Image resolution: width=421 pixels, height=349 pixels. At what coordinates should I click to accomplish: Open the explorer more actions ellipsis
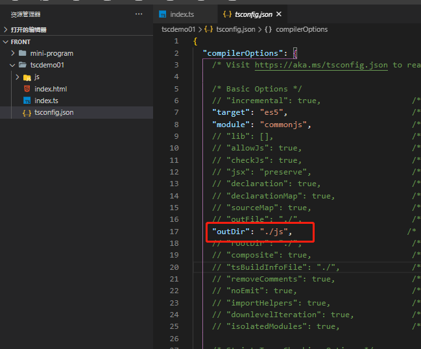(139, 14)
